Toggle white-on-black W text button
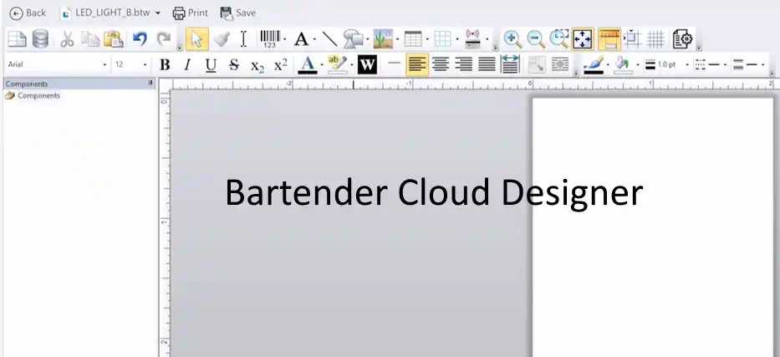This screenshot has width=780, height=357. (367, 64)
